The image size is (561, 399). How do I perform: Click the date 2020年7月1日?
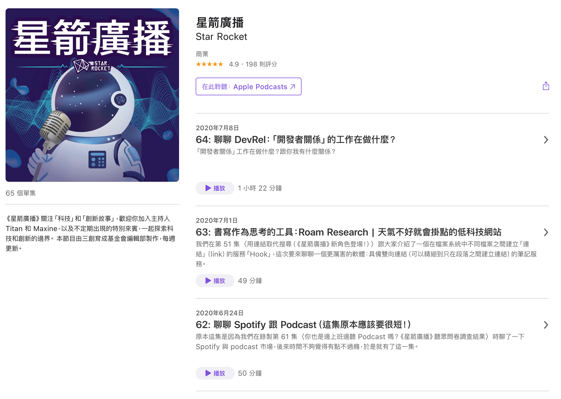217,220
